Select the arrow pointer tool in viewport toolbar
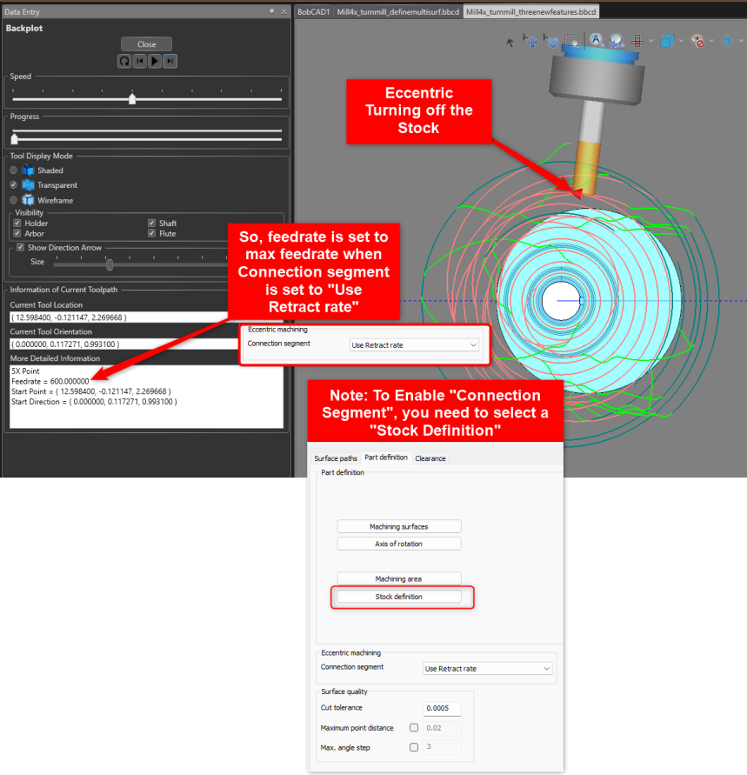Image resolution: width=747 pixels, height=775 pixels. 510,42
